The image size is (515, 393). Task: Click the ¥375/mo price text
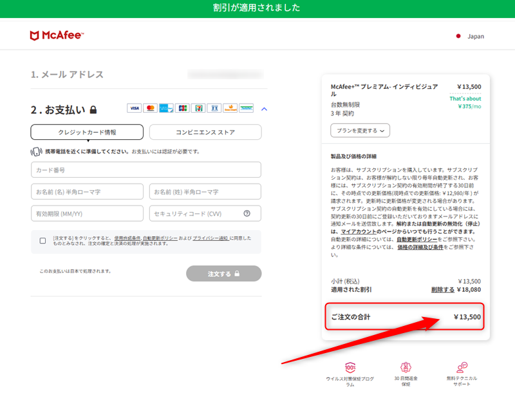click(x=470, y=106)
